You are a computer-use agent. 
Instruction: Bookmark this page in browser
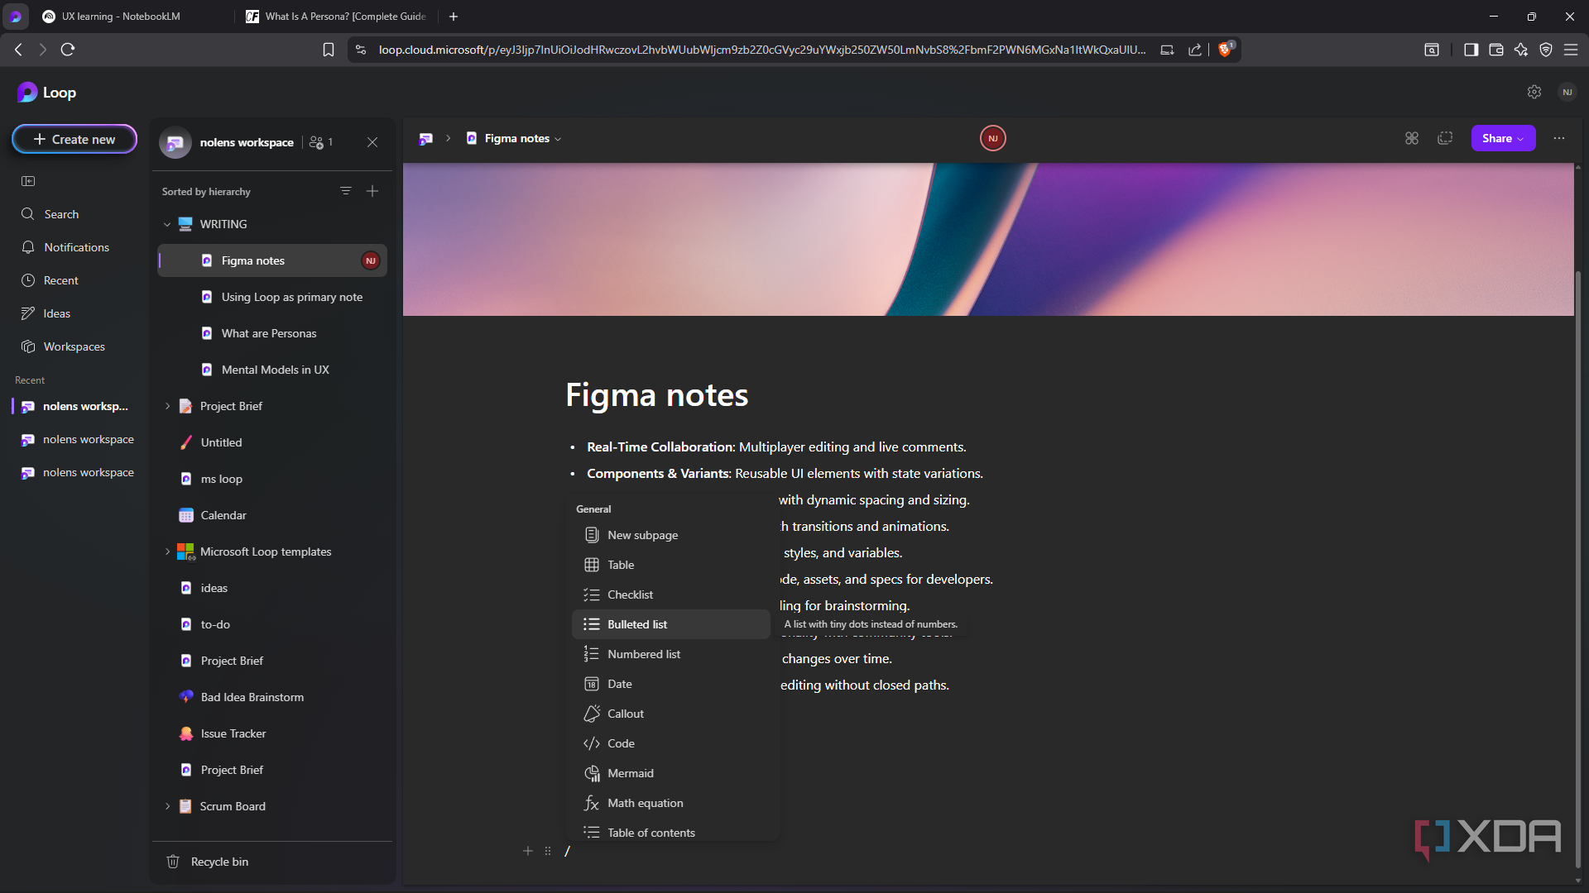click(x=329, y=50)
